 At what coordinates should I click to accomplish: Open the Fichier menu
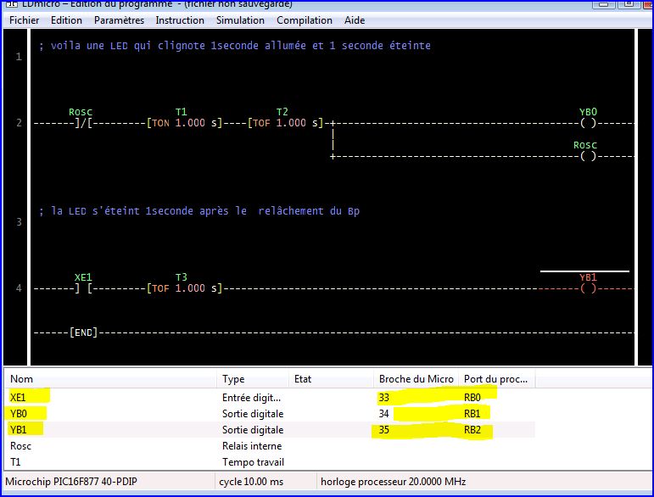click(25, 20)
